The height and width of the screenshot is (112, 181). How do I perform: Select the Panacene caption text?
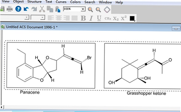coord(30,92)
